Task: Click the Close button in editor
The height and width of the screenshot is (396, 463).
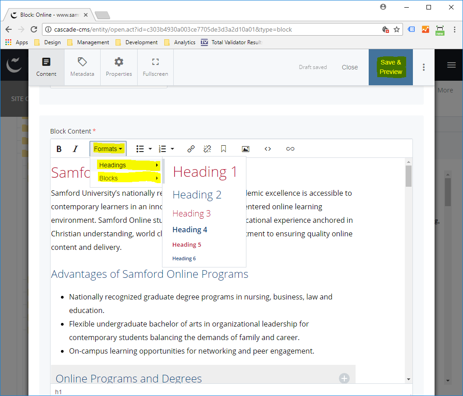Action: tap(350, 67)
